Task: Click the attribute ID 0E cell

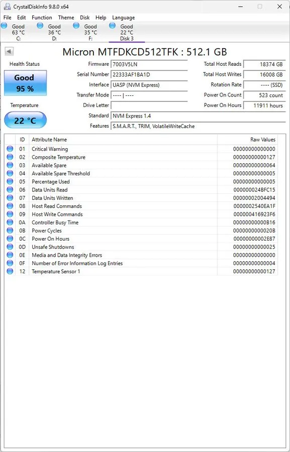Action: pos(22,255)
